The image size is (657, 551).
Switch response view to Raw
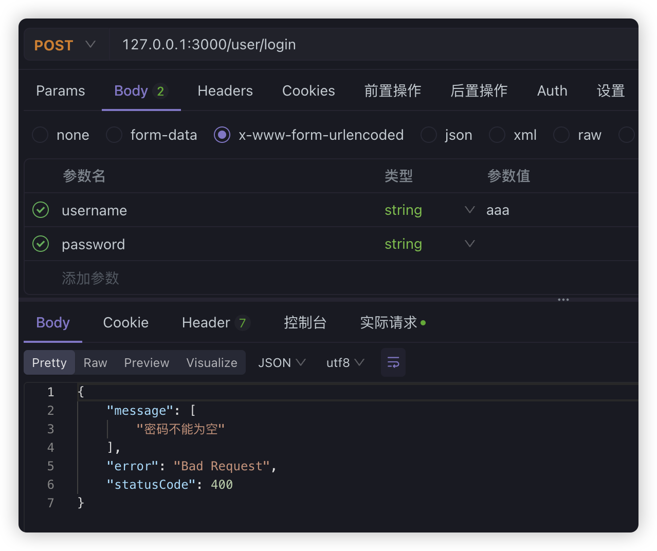pyautogui.click(x=95, y=362)
